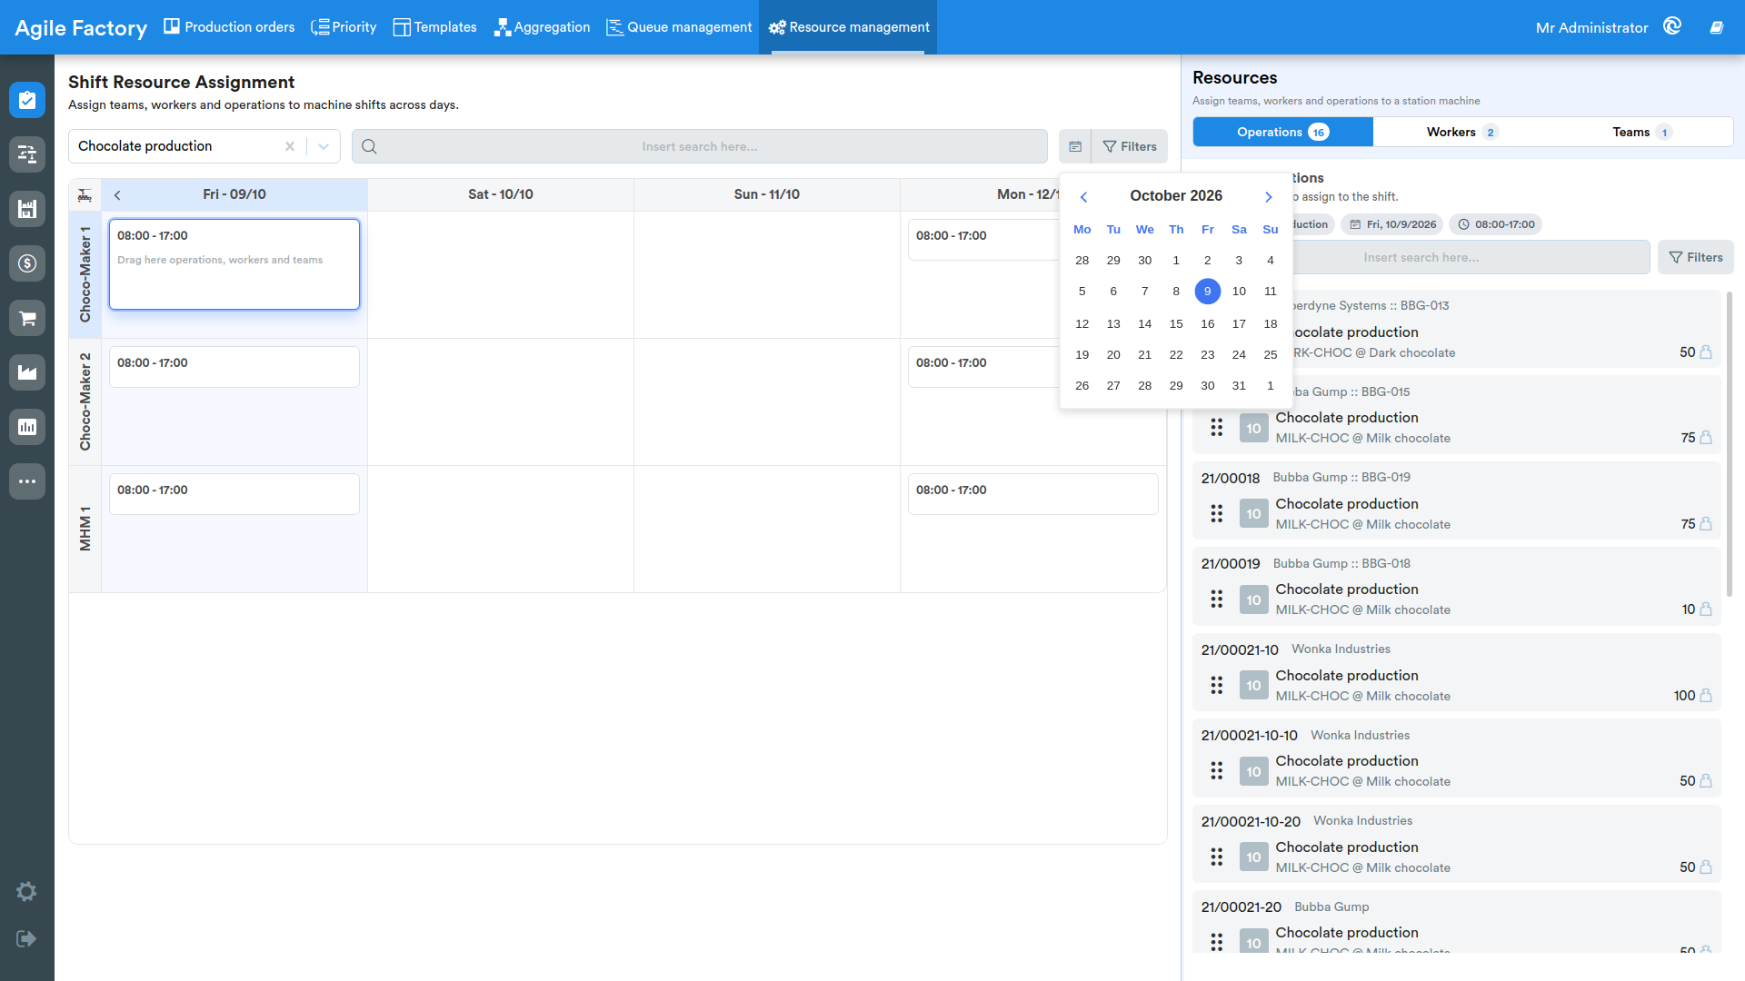Click the 08:00-17:00 time chip
This screenshot has height=981, width=1745.
[1495, 224]
